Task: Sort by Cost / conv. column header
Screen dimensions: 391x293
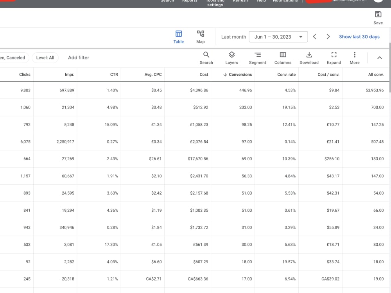Action: (328, 75)
